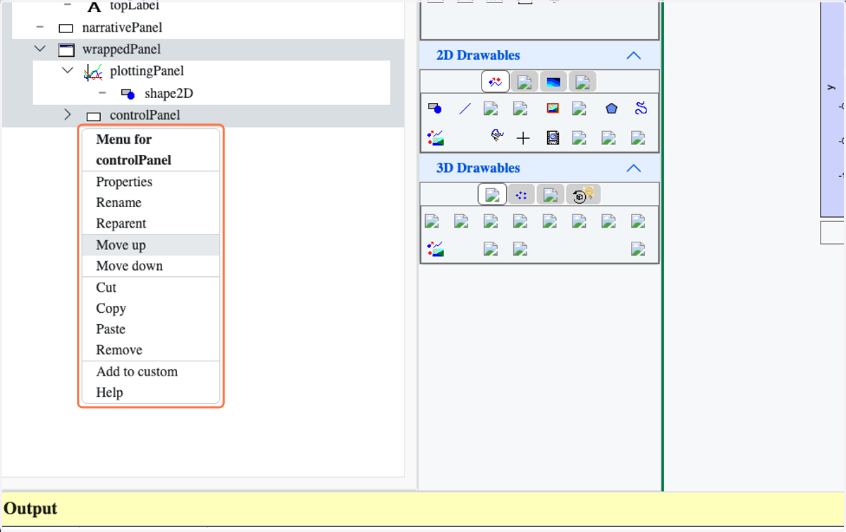
Task: Choose Properties in the controlPanel menu
Action: click(x=151, y=182)
